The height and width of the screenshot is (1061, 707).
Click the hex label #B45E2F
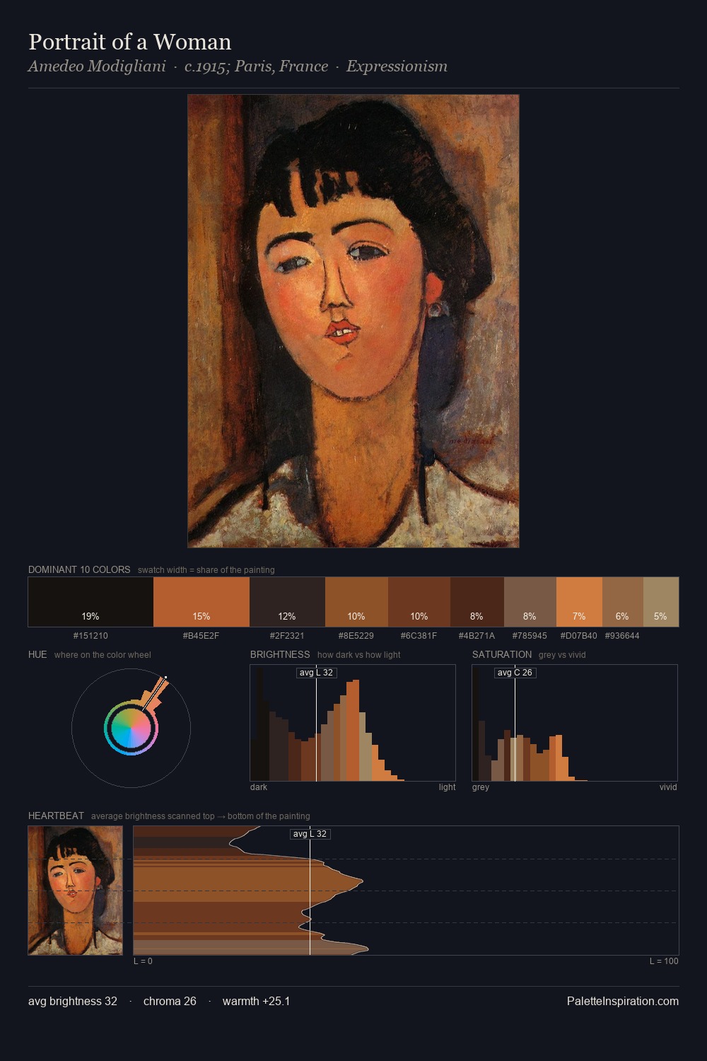[x=201, y=636]
